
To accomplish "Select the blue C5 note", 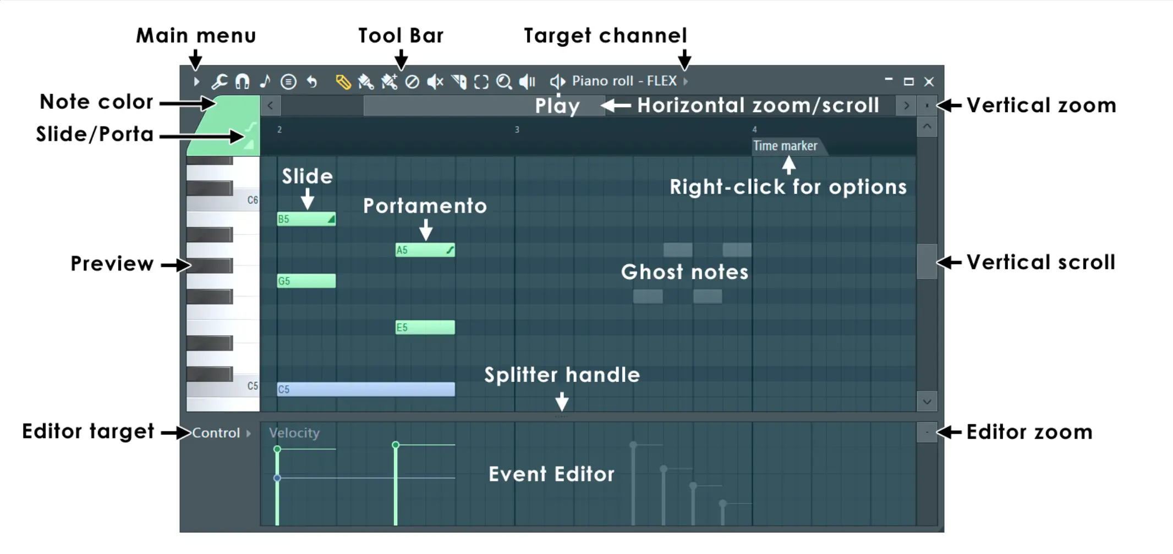I will 366,389.
